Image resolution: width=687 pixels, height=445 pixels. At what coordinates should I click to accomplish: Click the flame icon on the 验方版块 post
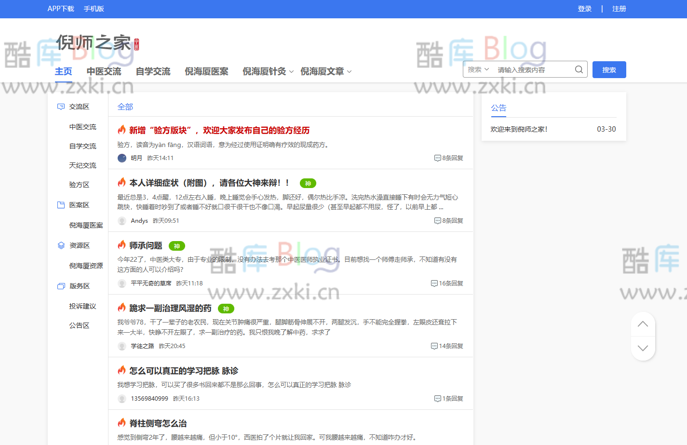[x=121, y=130]
